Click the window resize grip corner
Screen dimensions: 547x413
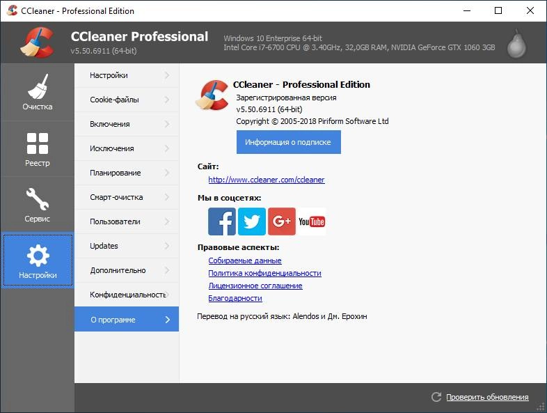tap(541, 407)
